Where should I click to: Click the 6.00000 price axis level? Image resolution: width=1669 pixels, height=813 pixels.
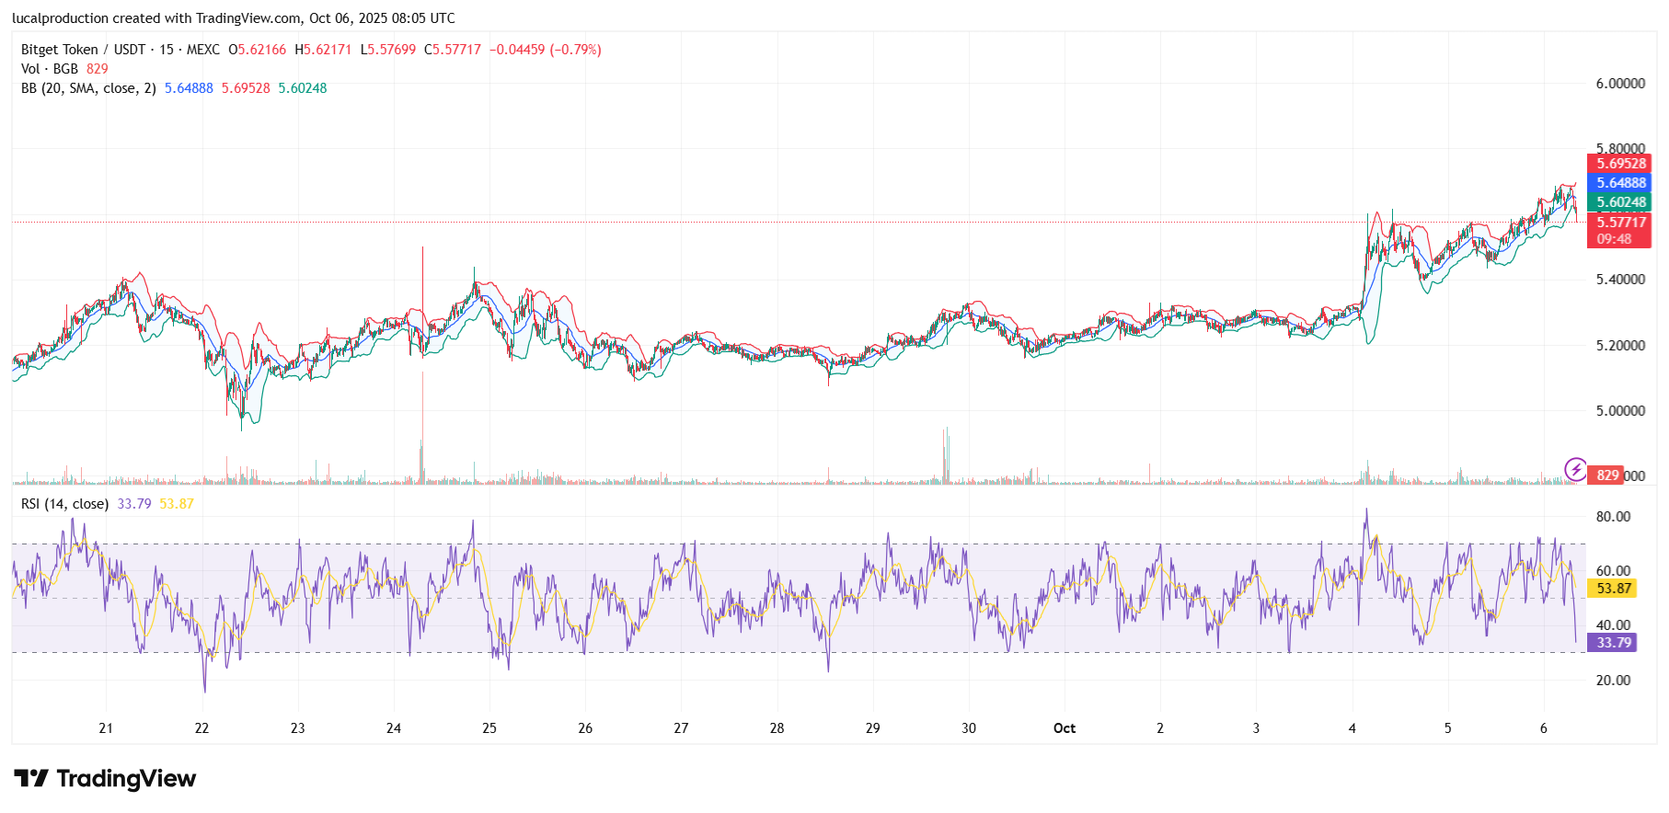[1620, 84]
